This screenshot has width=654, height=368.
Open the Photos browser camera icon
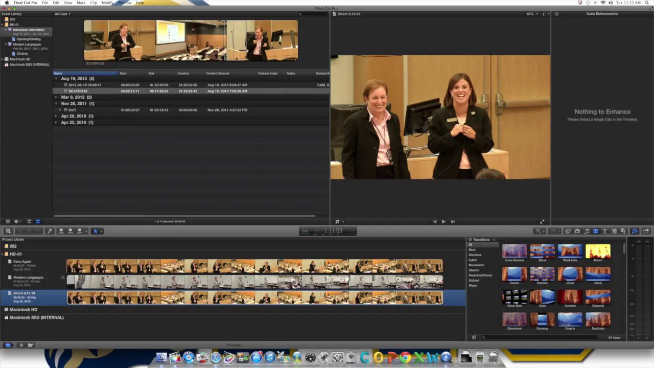tap(577, 231)
